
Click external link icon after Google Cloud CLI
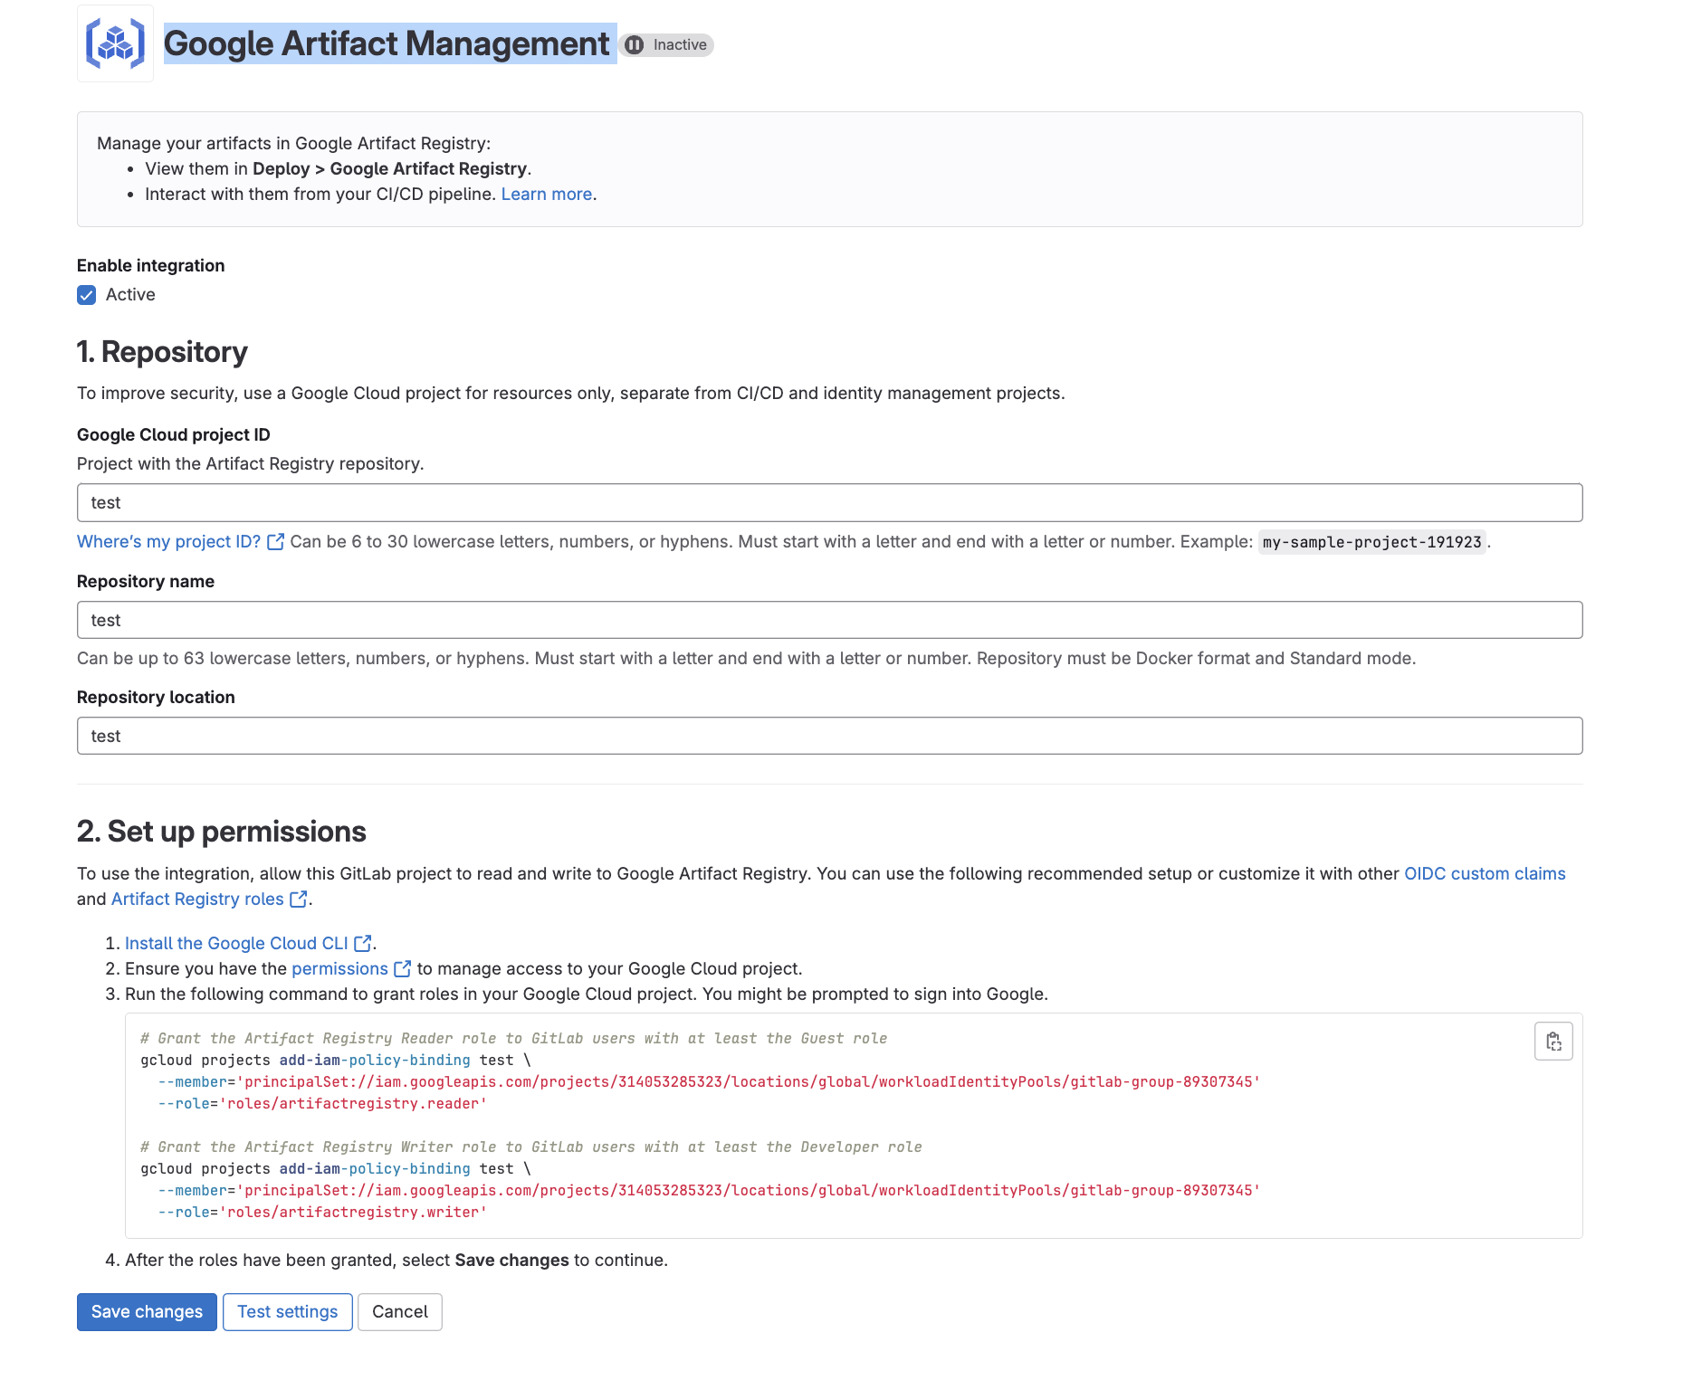362,944
